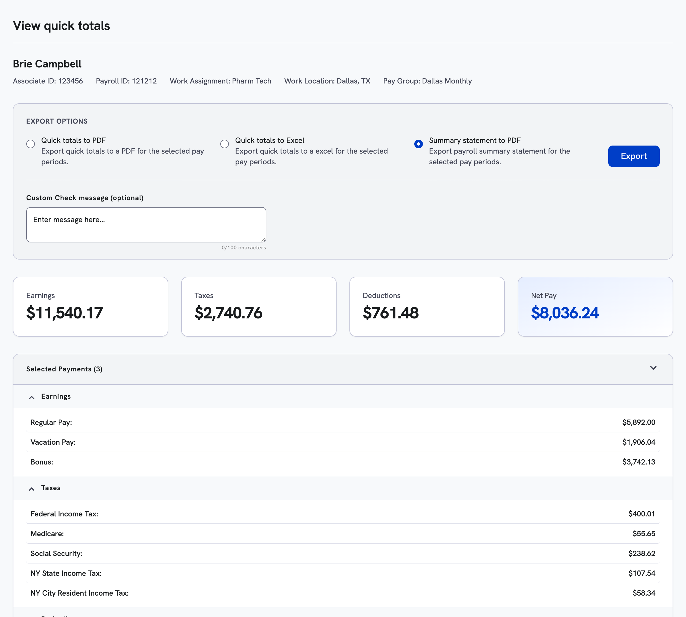This screenshot has height=617, width=686.
Task: Click the Vacation Pay row label
Action: click(53, 442)
